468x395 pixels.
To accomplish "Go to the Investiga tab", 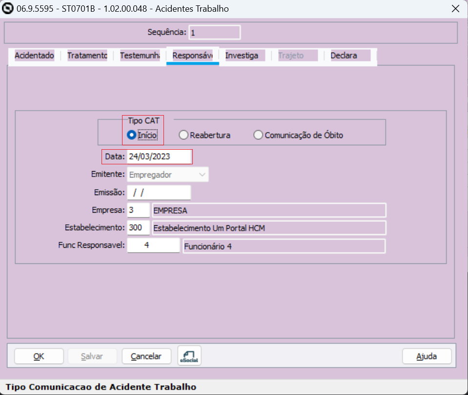I will 245,56.
